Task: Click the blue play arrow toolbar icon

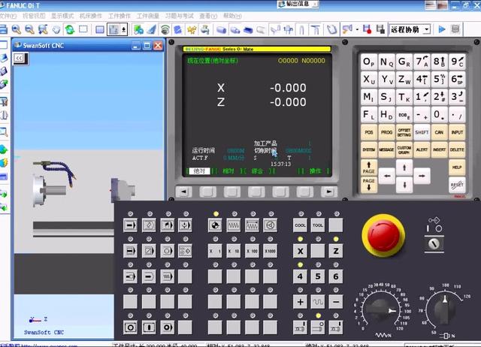Action: tap(442, 29)
